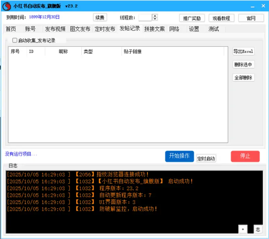The image size is (269, 239).
Task: Switch to the 设置 tab
Action: point(194,29)
